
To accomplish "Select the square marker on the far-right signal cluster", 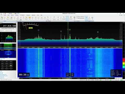I will coord(98,32).
